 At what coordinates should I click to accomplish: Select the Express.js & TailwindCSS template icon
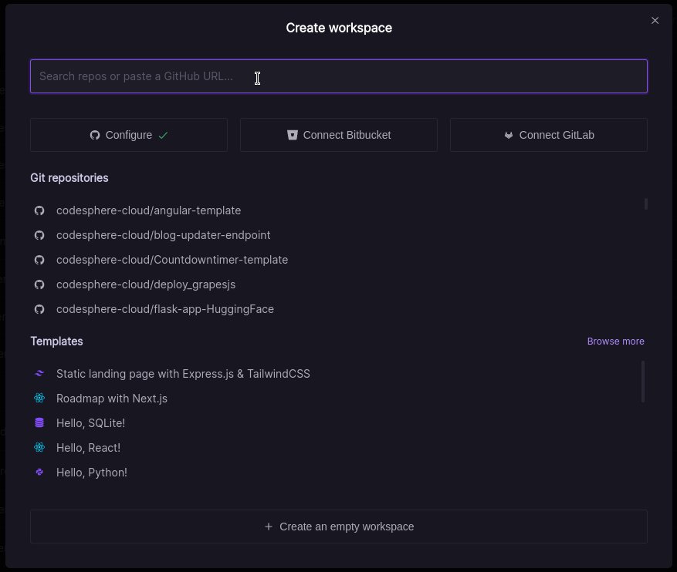(39, 373)
